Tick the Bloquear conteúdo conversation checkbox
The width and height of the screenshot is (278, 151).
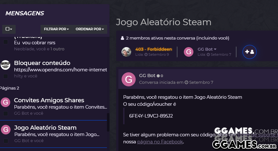click(x=5, y=76)
